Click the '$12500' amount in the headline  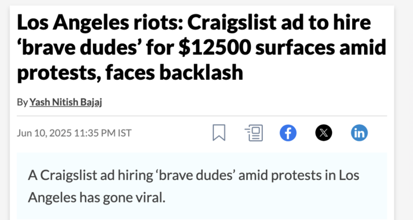215,47
